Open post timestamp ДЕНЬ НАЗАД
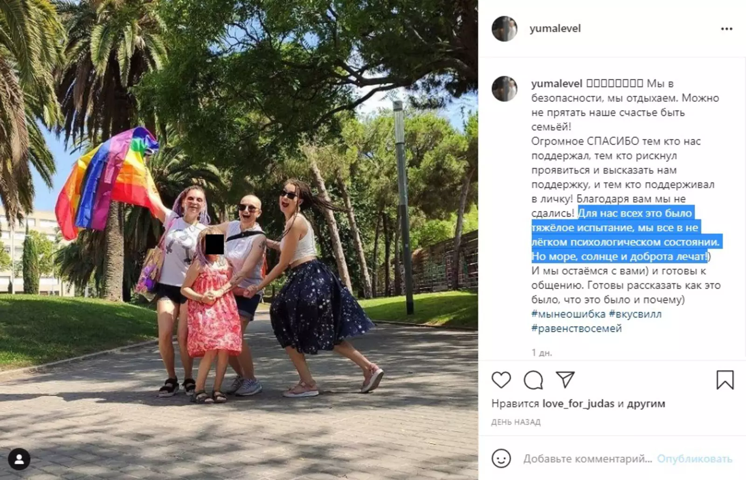The width and height of the screenshot is (746, 480). coord(516,422)
